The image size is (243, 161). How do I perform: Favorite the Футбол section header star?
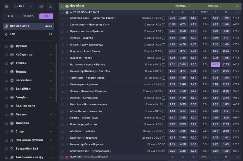62,6
